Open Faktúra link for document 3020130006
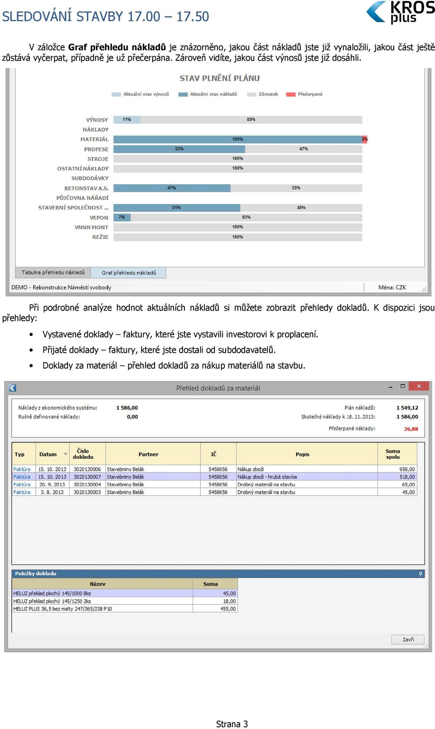435x729 pixels. [x=22, y=469]
